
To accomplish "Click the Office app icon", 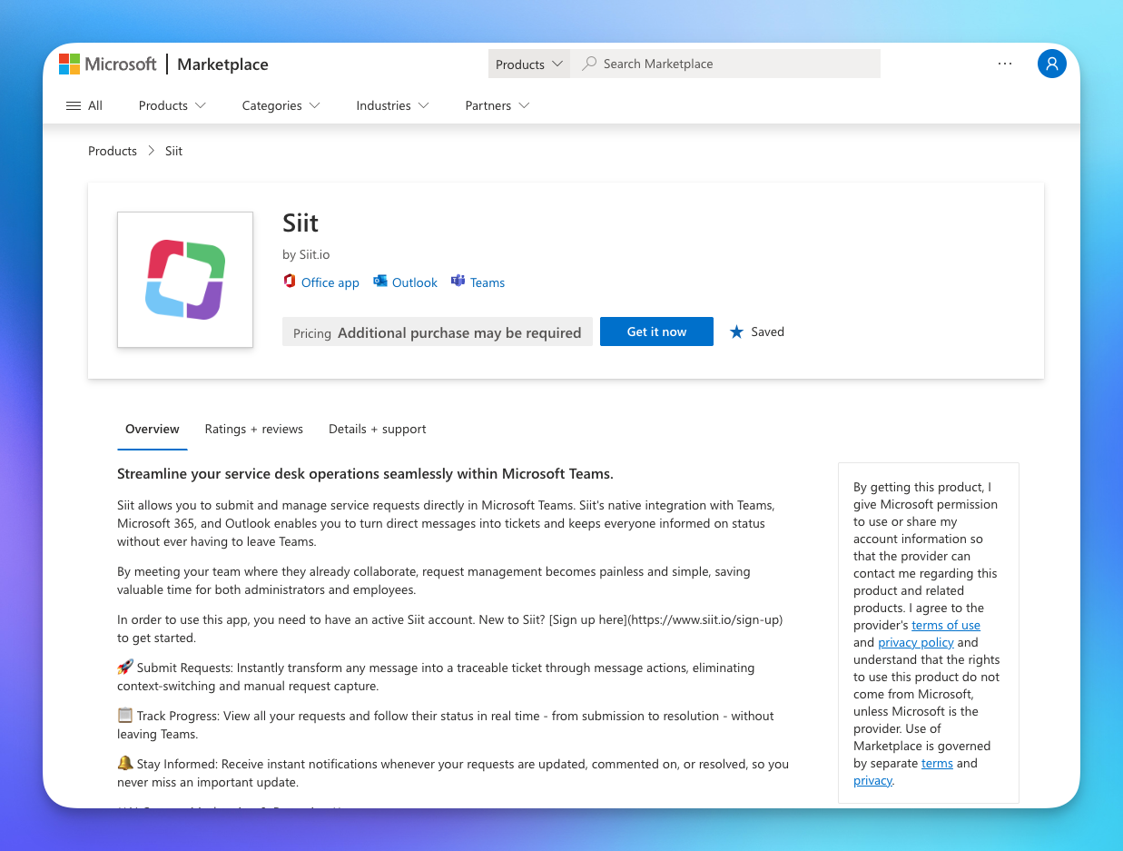I will click(290, 282).
